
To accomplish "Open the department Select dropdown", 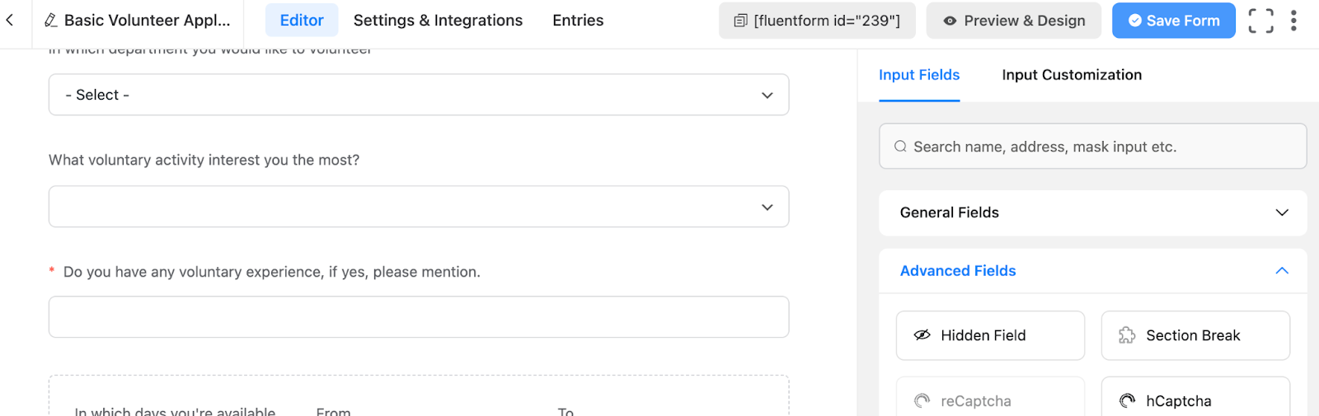I will point(419,95).
